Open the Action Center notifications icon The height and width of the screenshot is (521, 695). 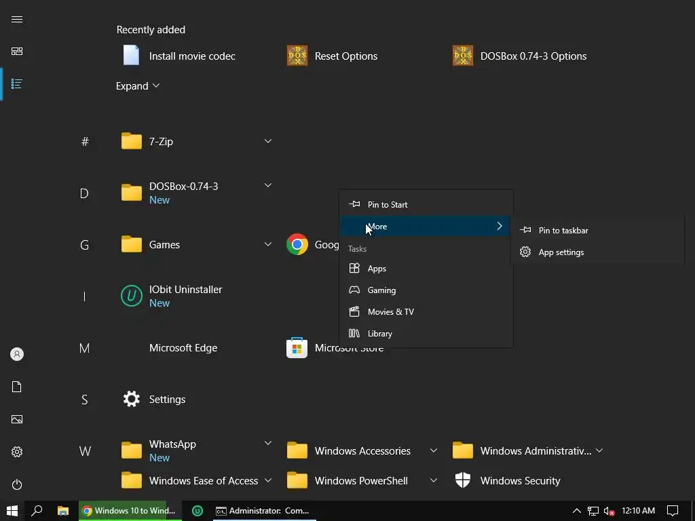click(x=673, y=511)
